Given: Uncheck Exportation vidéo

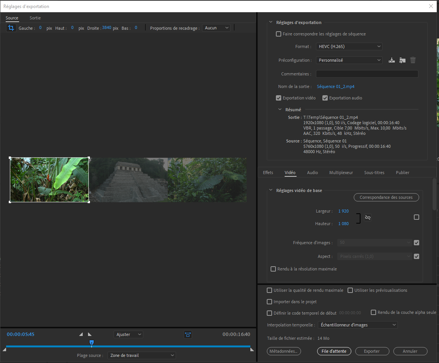Looking at the screenshot, I should click(279, 98).
